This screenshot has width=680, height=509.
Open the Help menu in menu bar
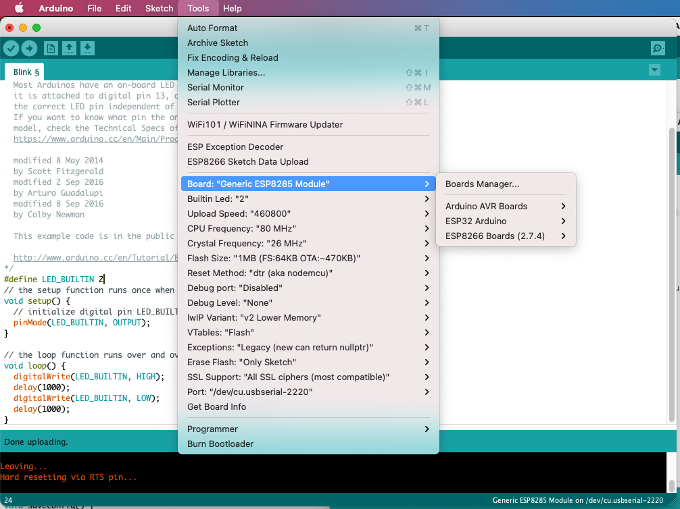(233, 8)
